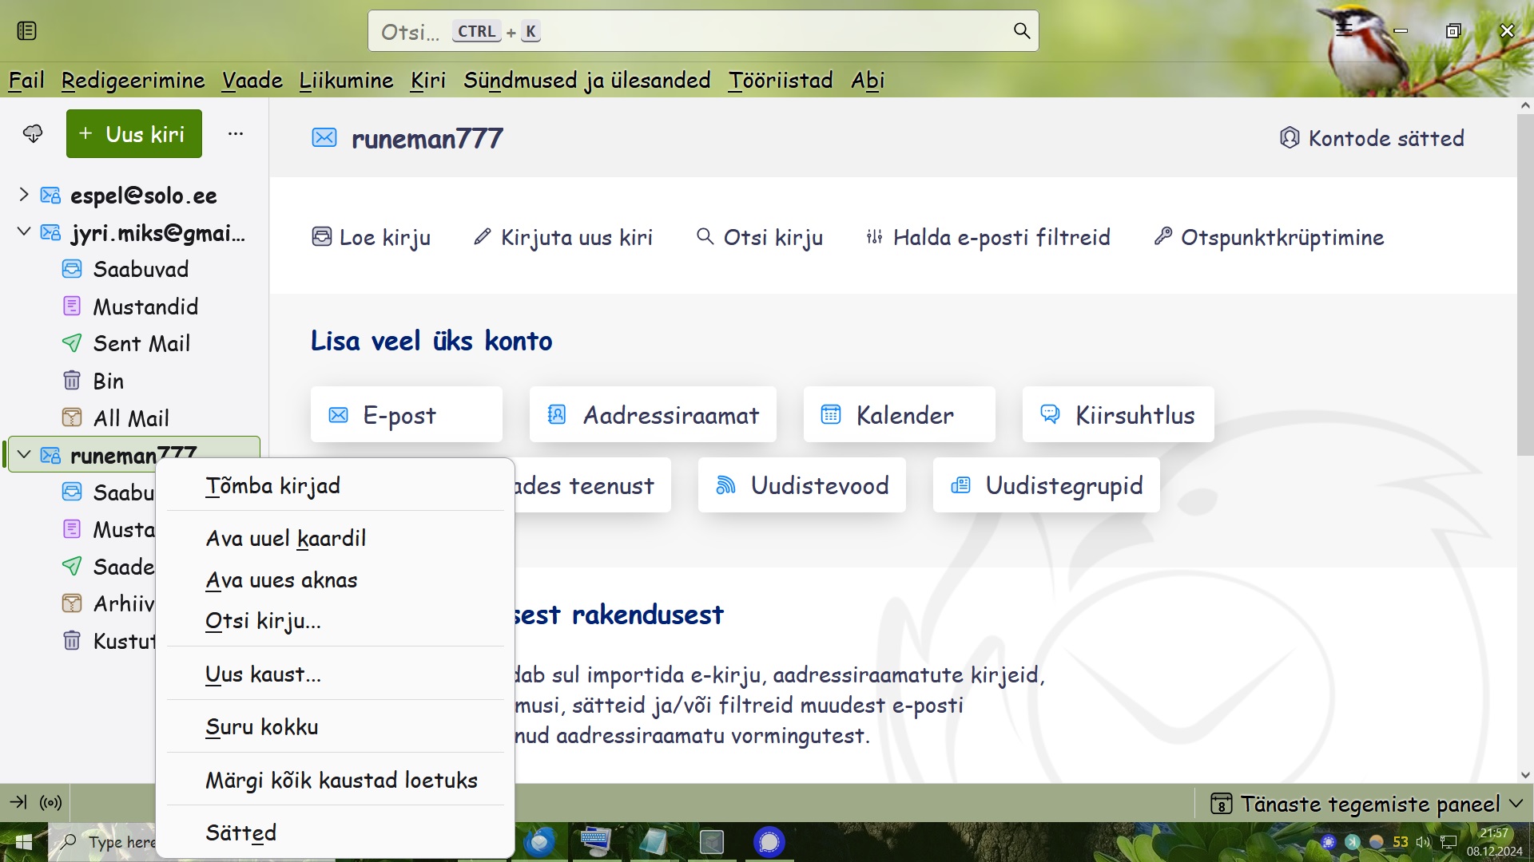Click the online status radio icon
This screenshot has height=862, width=1534.
click(50, 802)
